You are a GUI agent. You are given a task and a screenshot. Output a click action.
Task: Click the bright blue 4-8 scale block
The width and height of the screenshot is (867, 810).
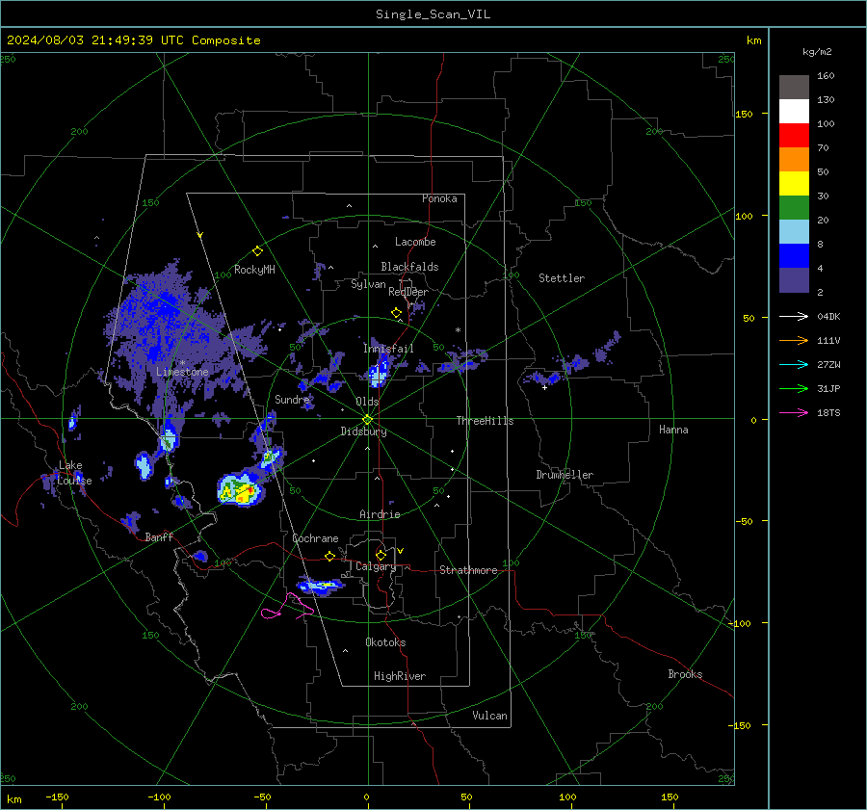click(794, 256)
